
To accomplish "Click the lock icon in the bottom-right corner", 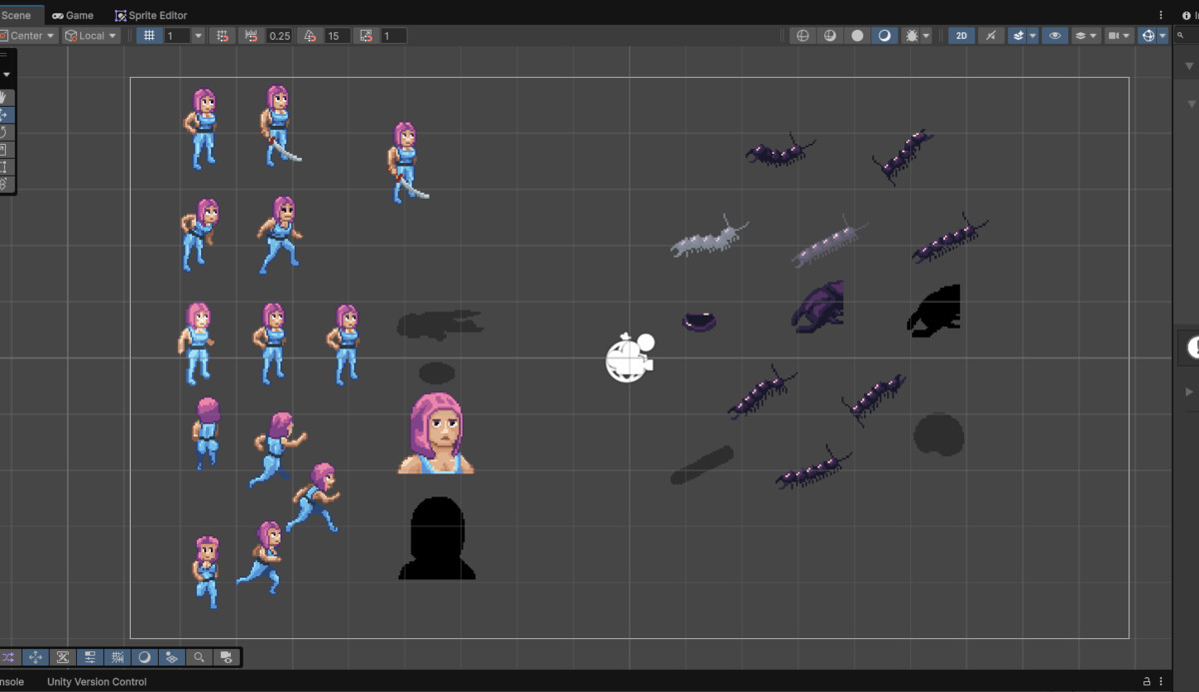I will [x=1147, y=682].
